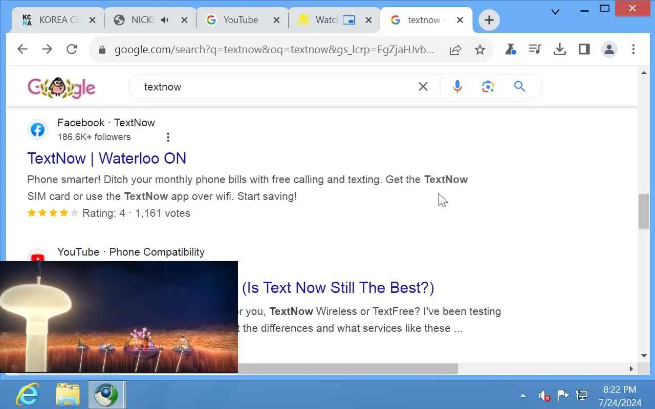655x409 pixels.
Task: Open the Action Center flag icon
Action: pos(563,395)
